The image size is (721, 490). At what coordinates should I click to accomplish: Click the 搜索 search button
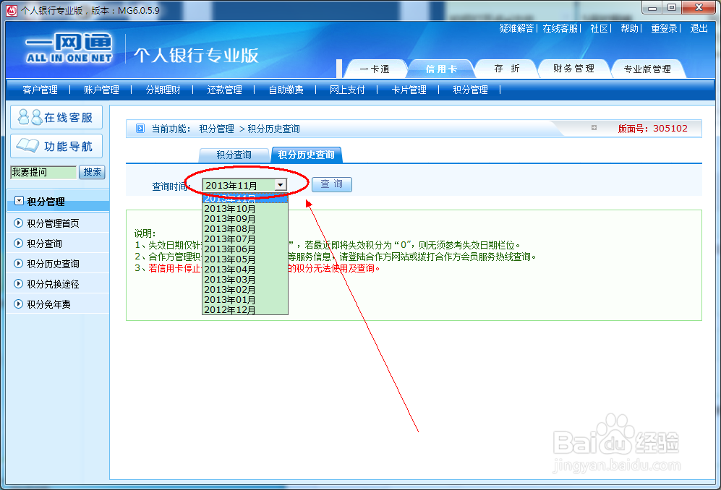92,172
